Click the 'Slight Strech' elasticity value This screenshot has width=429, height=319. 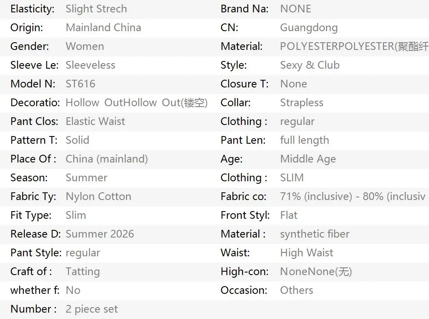point(96,9)
